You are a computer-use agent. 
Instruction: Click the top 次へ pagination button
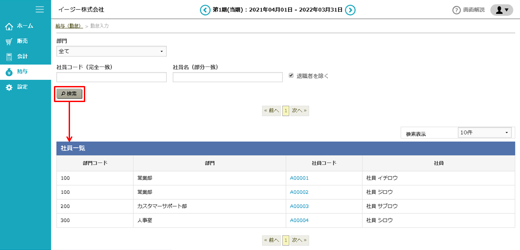point(300,111)
